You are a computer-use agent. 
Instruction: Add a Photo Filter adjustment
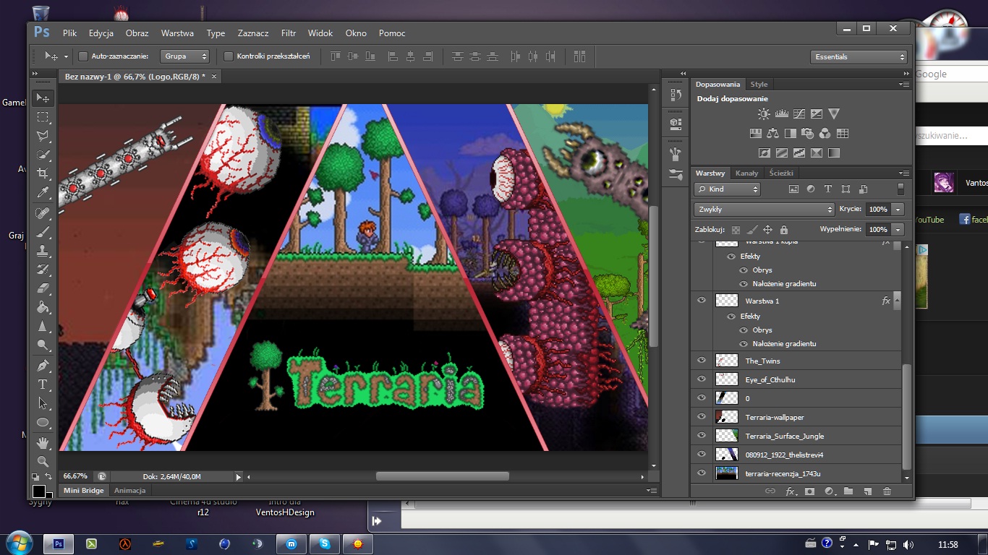click(x=808, y=133)
